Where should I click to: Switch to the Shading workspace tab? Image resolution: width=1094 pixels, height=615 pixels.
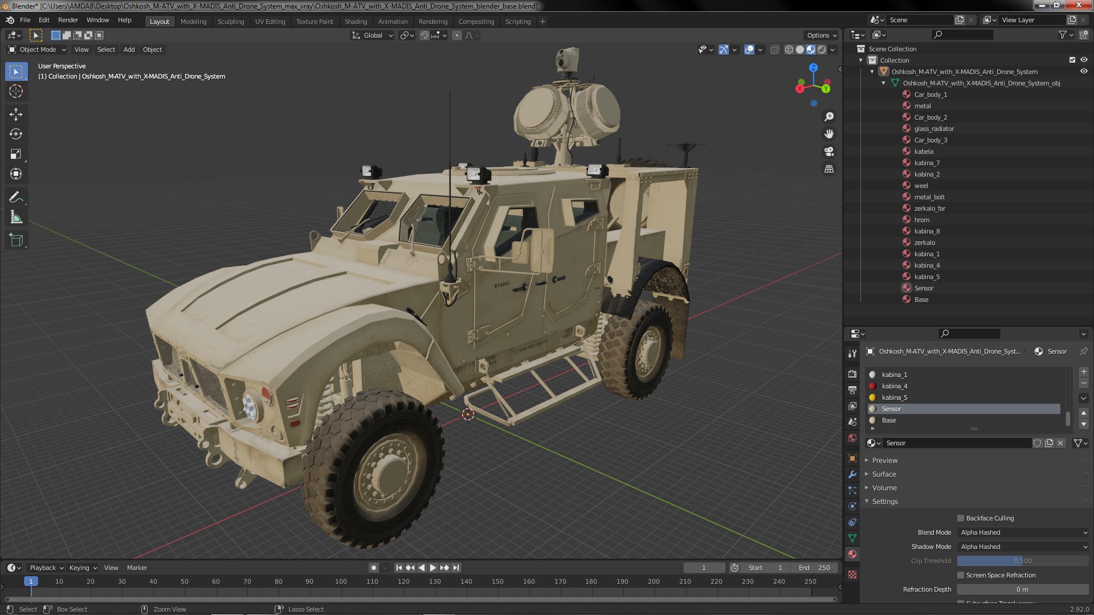pos(356,22)
